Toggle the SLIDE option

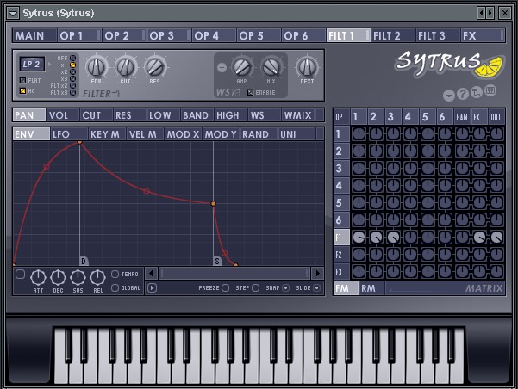click(x=316, y=288)
